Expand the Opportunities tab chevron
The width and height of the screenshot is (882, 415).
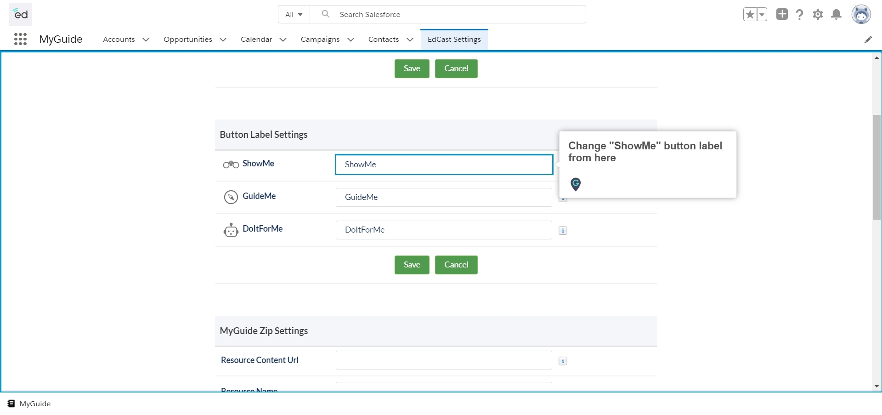click(223, 40)
